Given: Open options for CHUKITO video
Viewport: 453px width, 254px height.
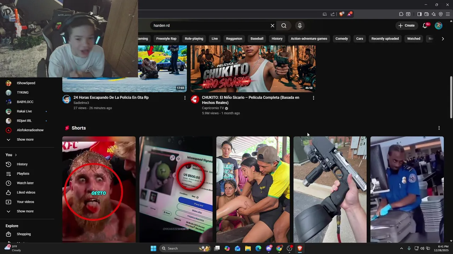Looking at the screenshot, I should (x=313, y=98).
